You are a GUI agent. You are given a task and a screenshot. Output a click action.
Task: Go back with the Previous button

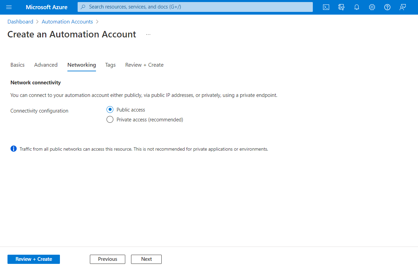coord(107,259)
